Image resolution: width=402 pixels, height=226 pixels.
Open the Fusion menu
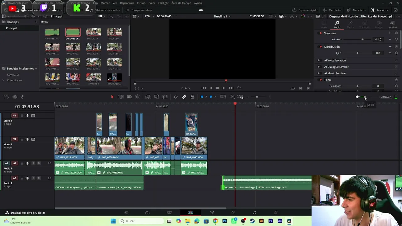pyautogui.click(x=141, y=3)
